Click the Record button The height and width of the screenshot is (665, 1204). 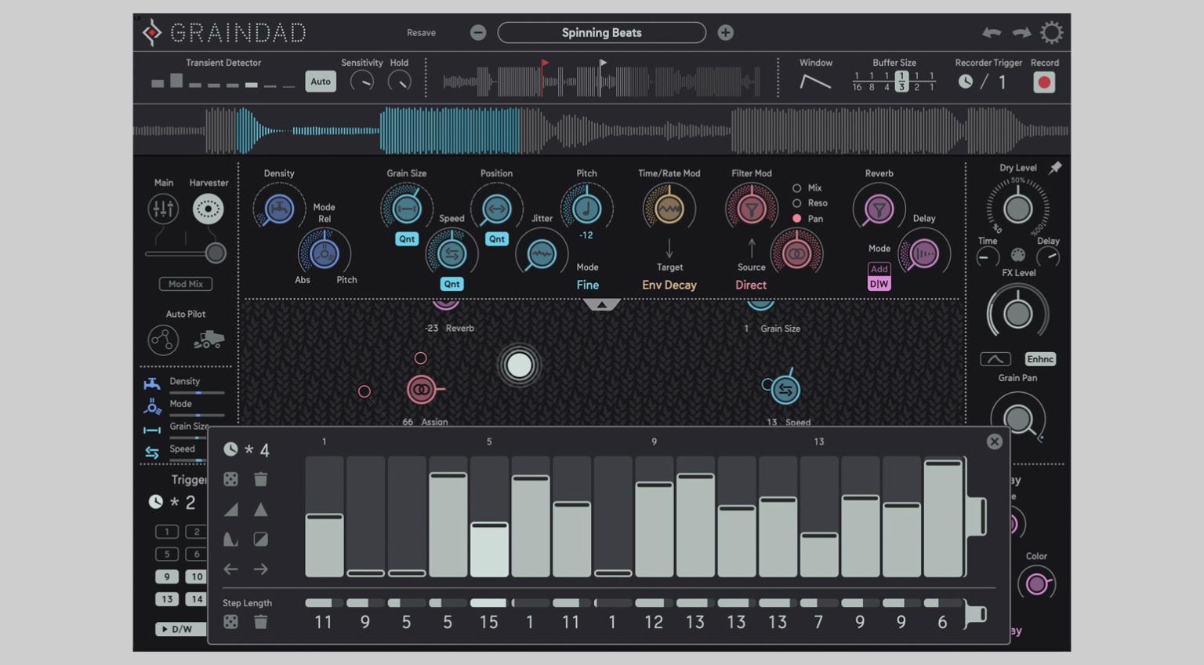(1043, 82)
